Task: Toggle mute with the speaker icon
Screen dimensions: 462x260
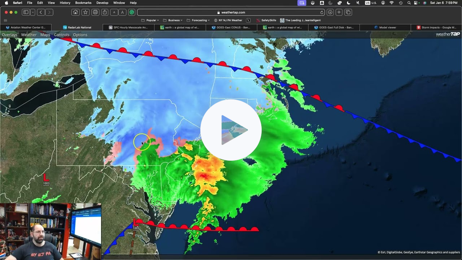Action: pos(358,3)
